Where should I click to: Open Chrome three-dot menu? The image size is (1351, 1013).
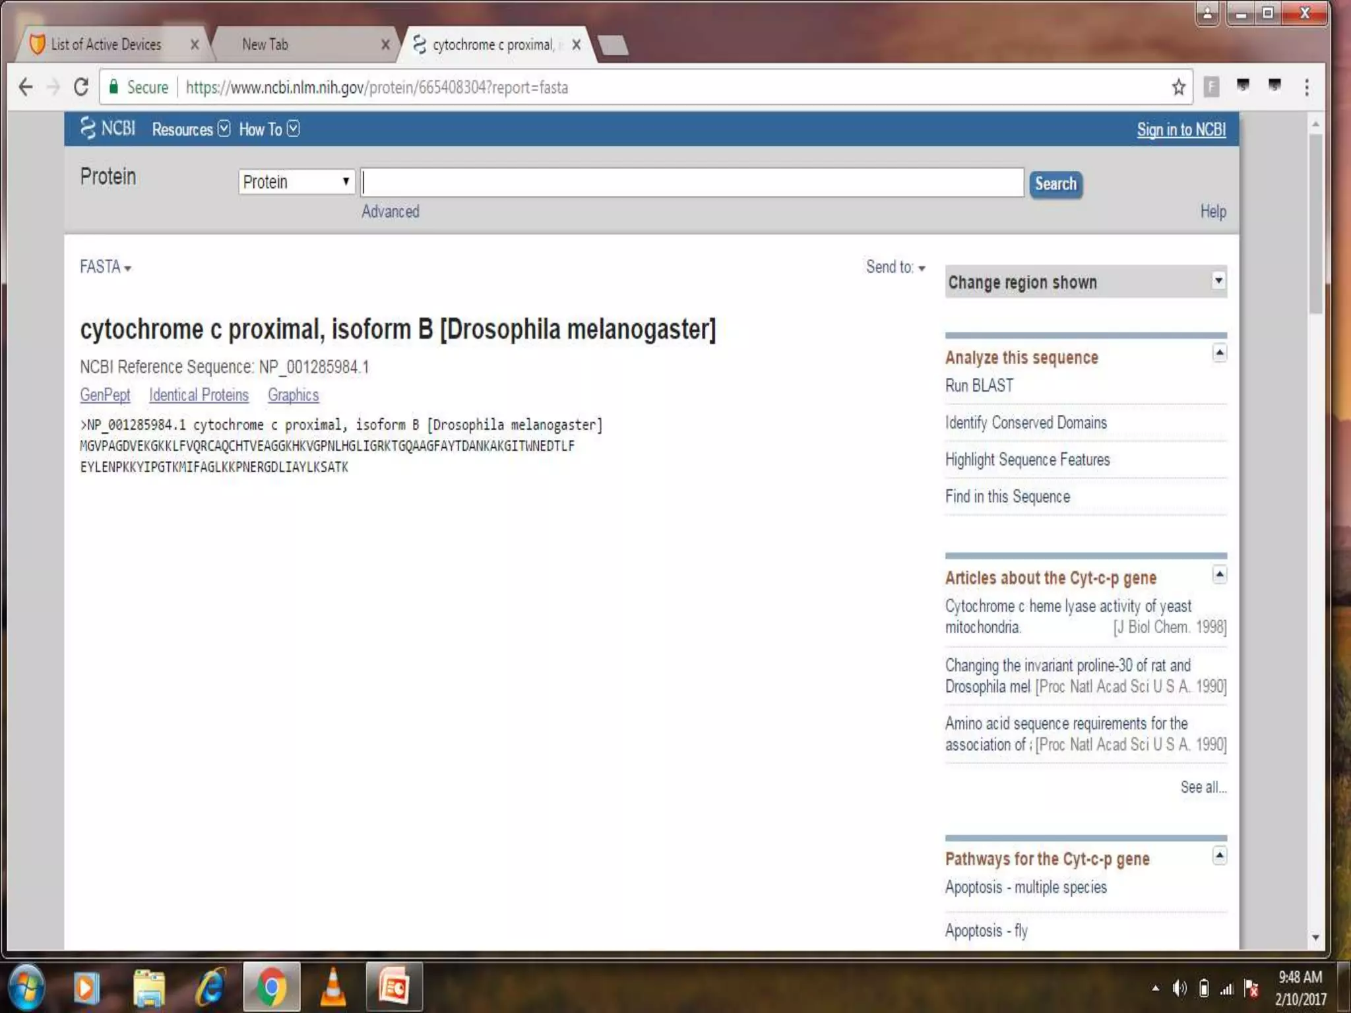[1306, 87]
